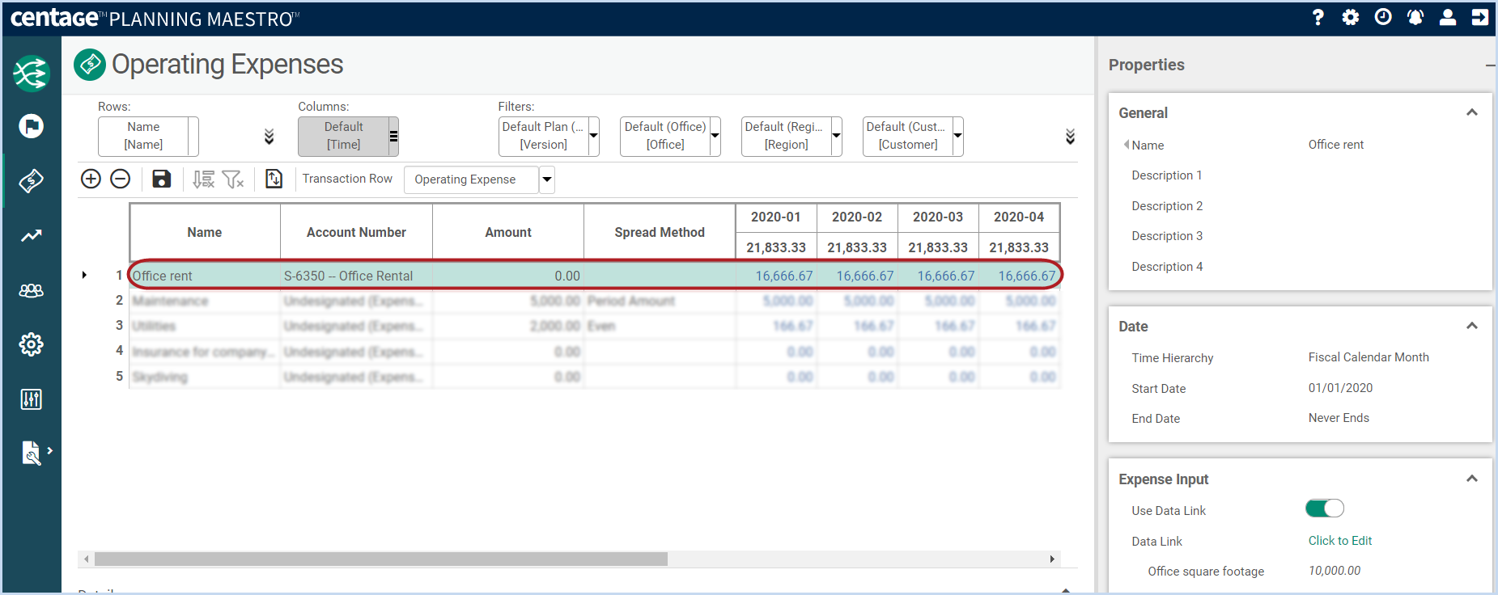
Task: Select the Office rent name cell
Action: (x=205, y=276)
